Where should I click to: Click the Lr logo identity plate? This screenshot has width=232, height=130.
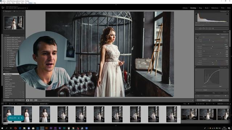pos(3,7)
